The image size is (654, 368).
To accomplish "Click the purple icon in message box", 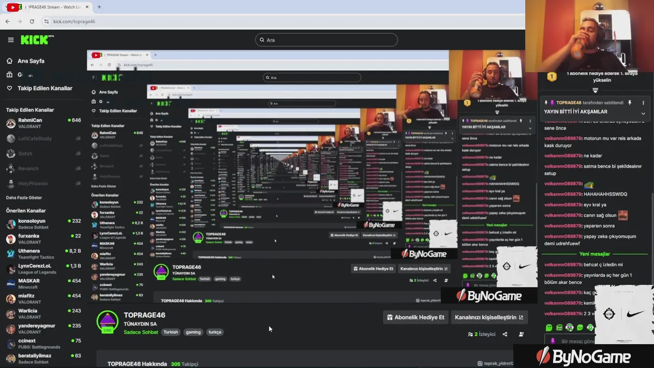I will click(x=552, y=341).
